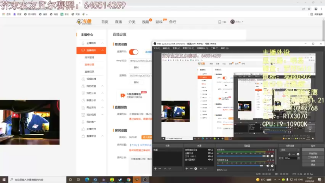Open 视频轮播 sidebar item
The height and width of the screenshot is (183, 325).
tap(91, 79)
